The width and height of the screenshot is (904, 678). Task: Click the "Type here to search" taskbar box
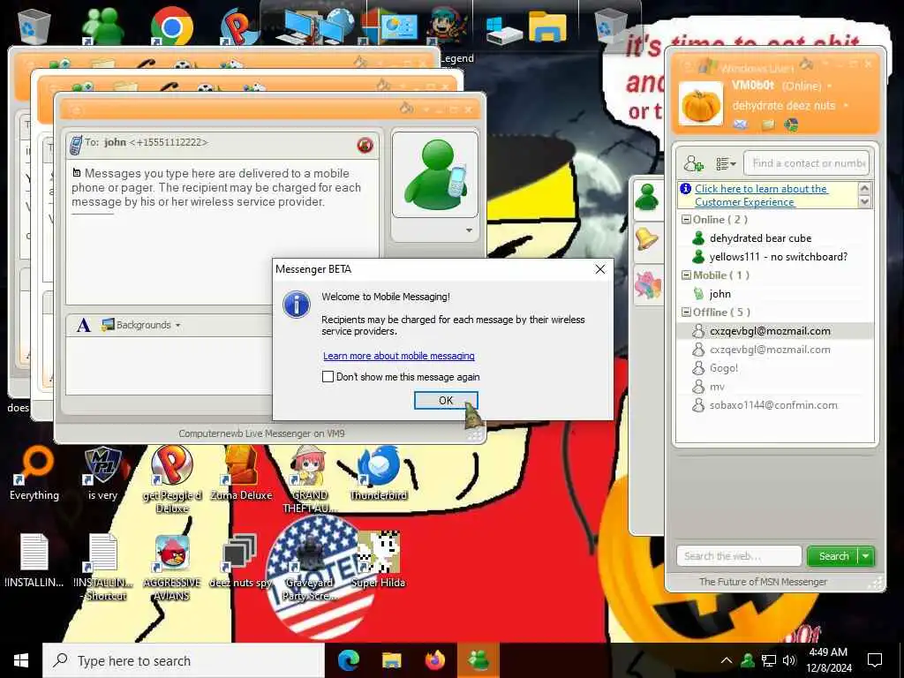click(184, 660)
